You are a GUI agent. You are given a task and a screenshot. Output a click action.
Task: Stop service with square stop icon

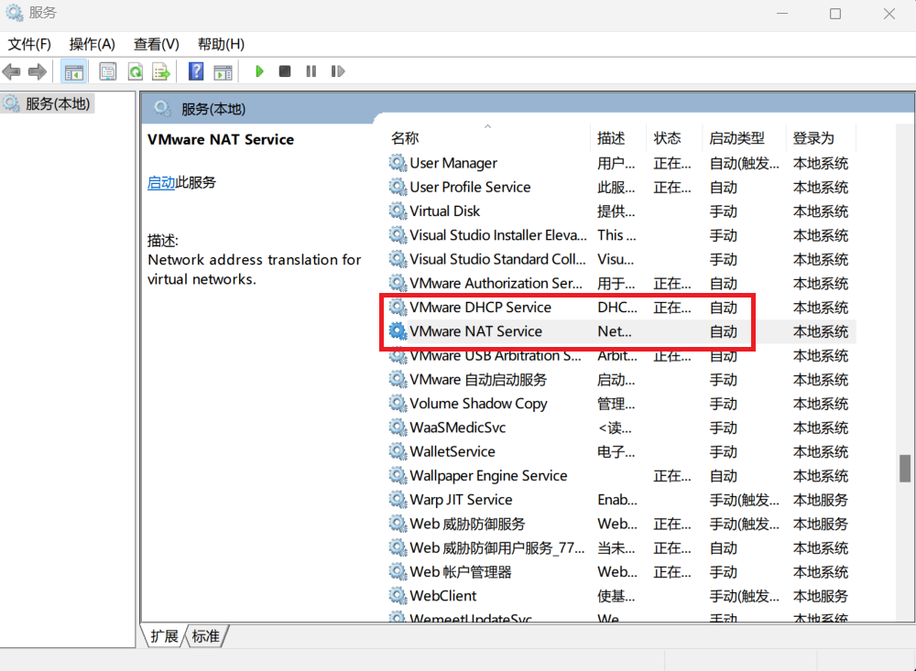(x=285, y=71)
